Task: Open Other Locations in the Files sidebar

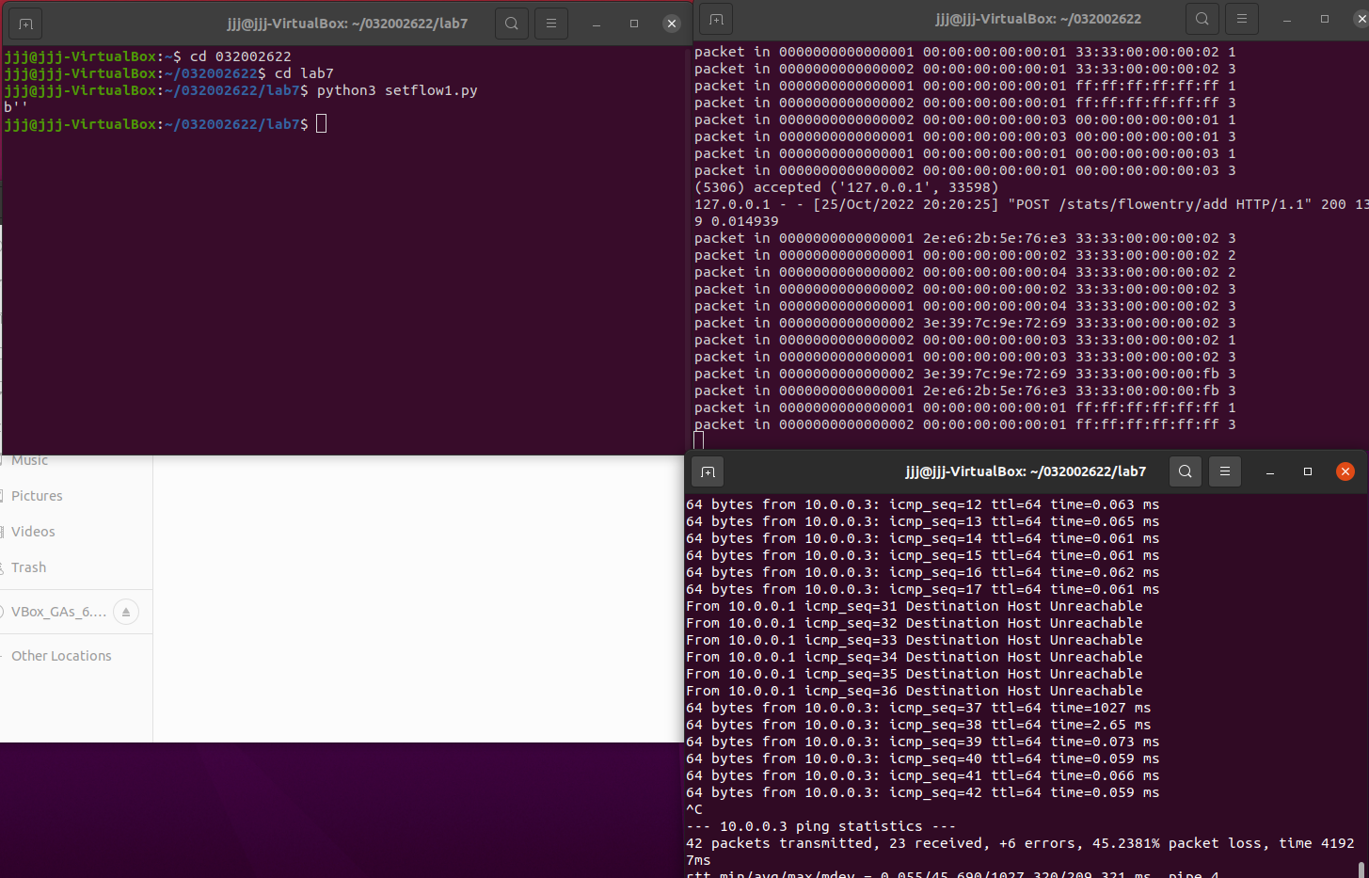Action: pos(61,656)
